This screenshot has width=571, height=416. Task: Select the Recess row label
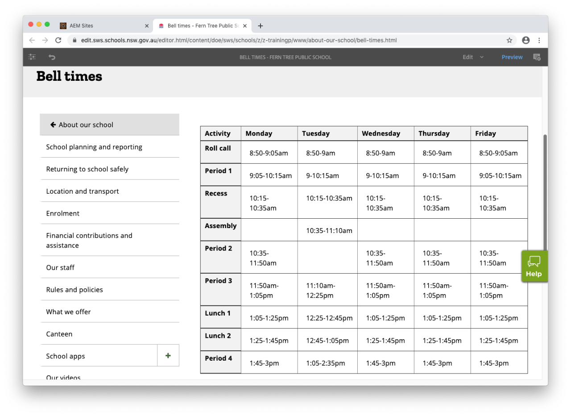click(220, 202)
